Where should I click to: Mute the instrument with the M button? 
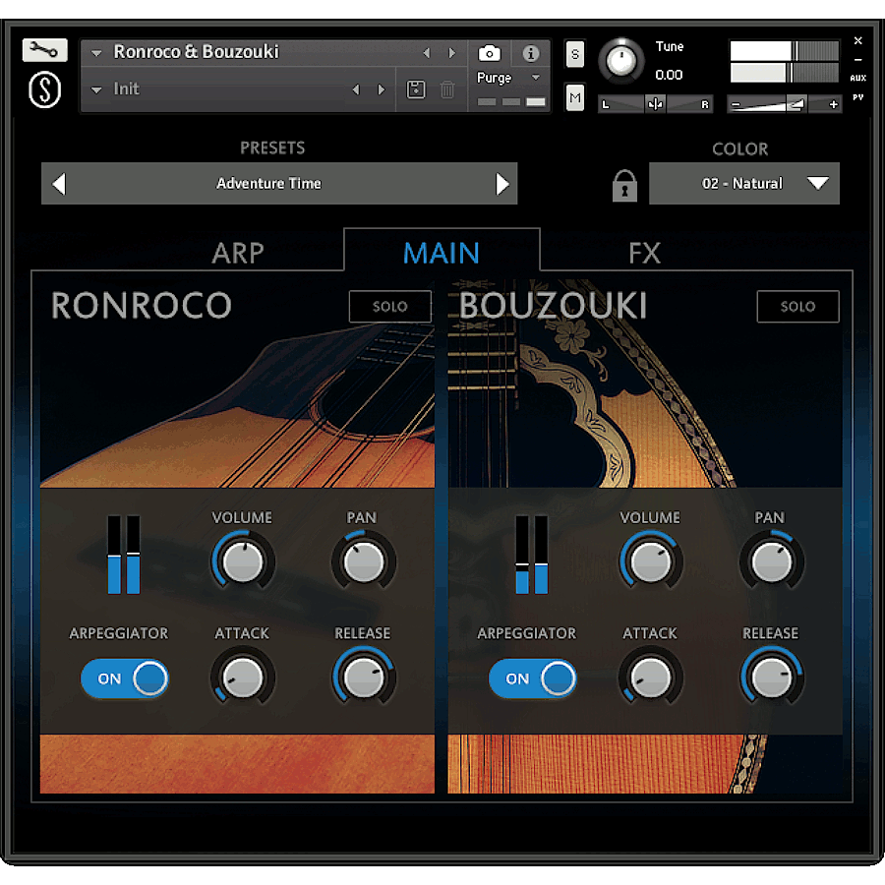574,97
